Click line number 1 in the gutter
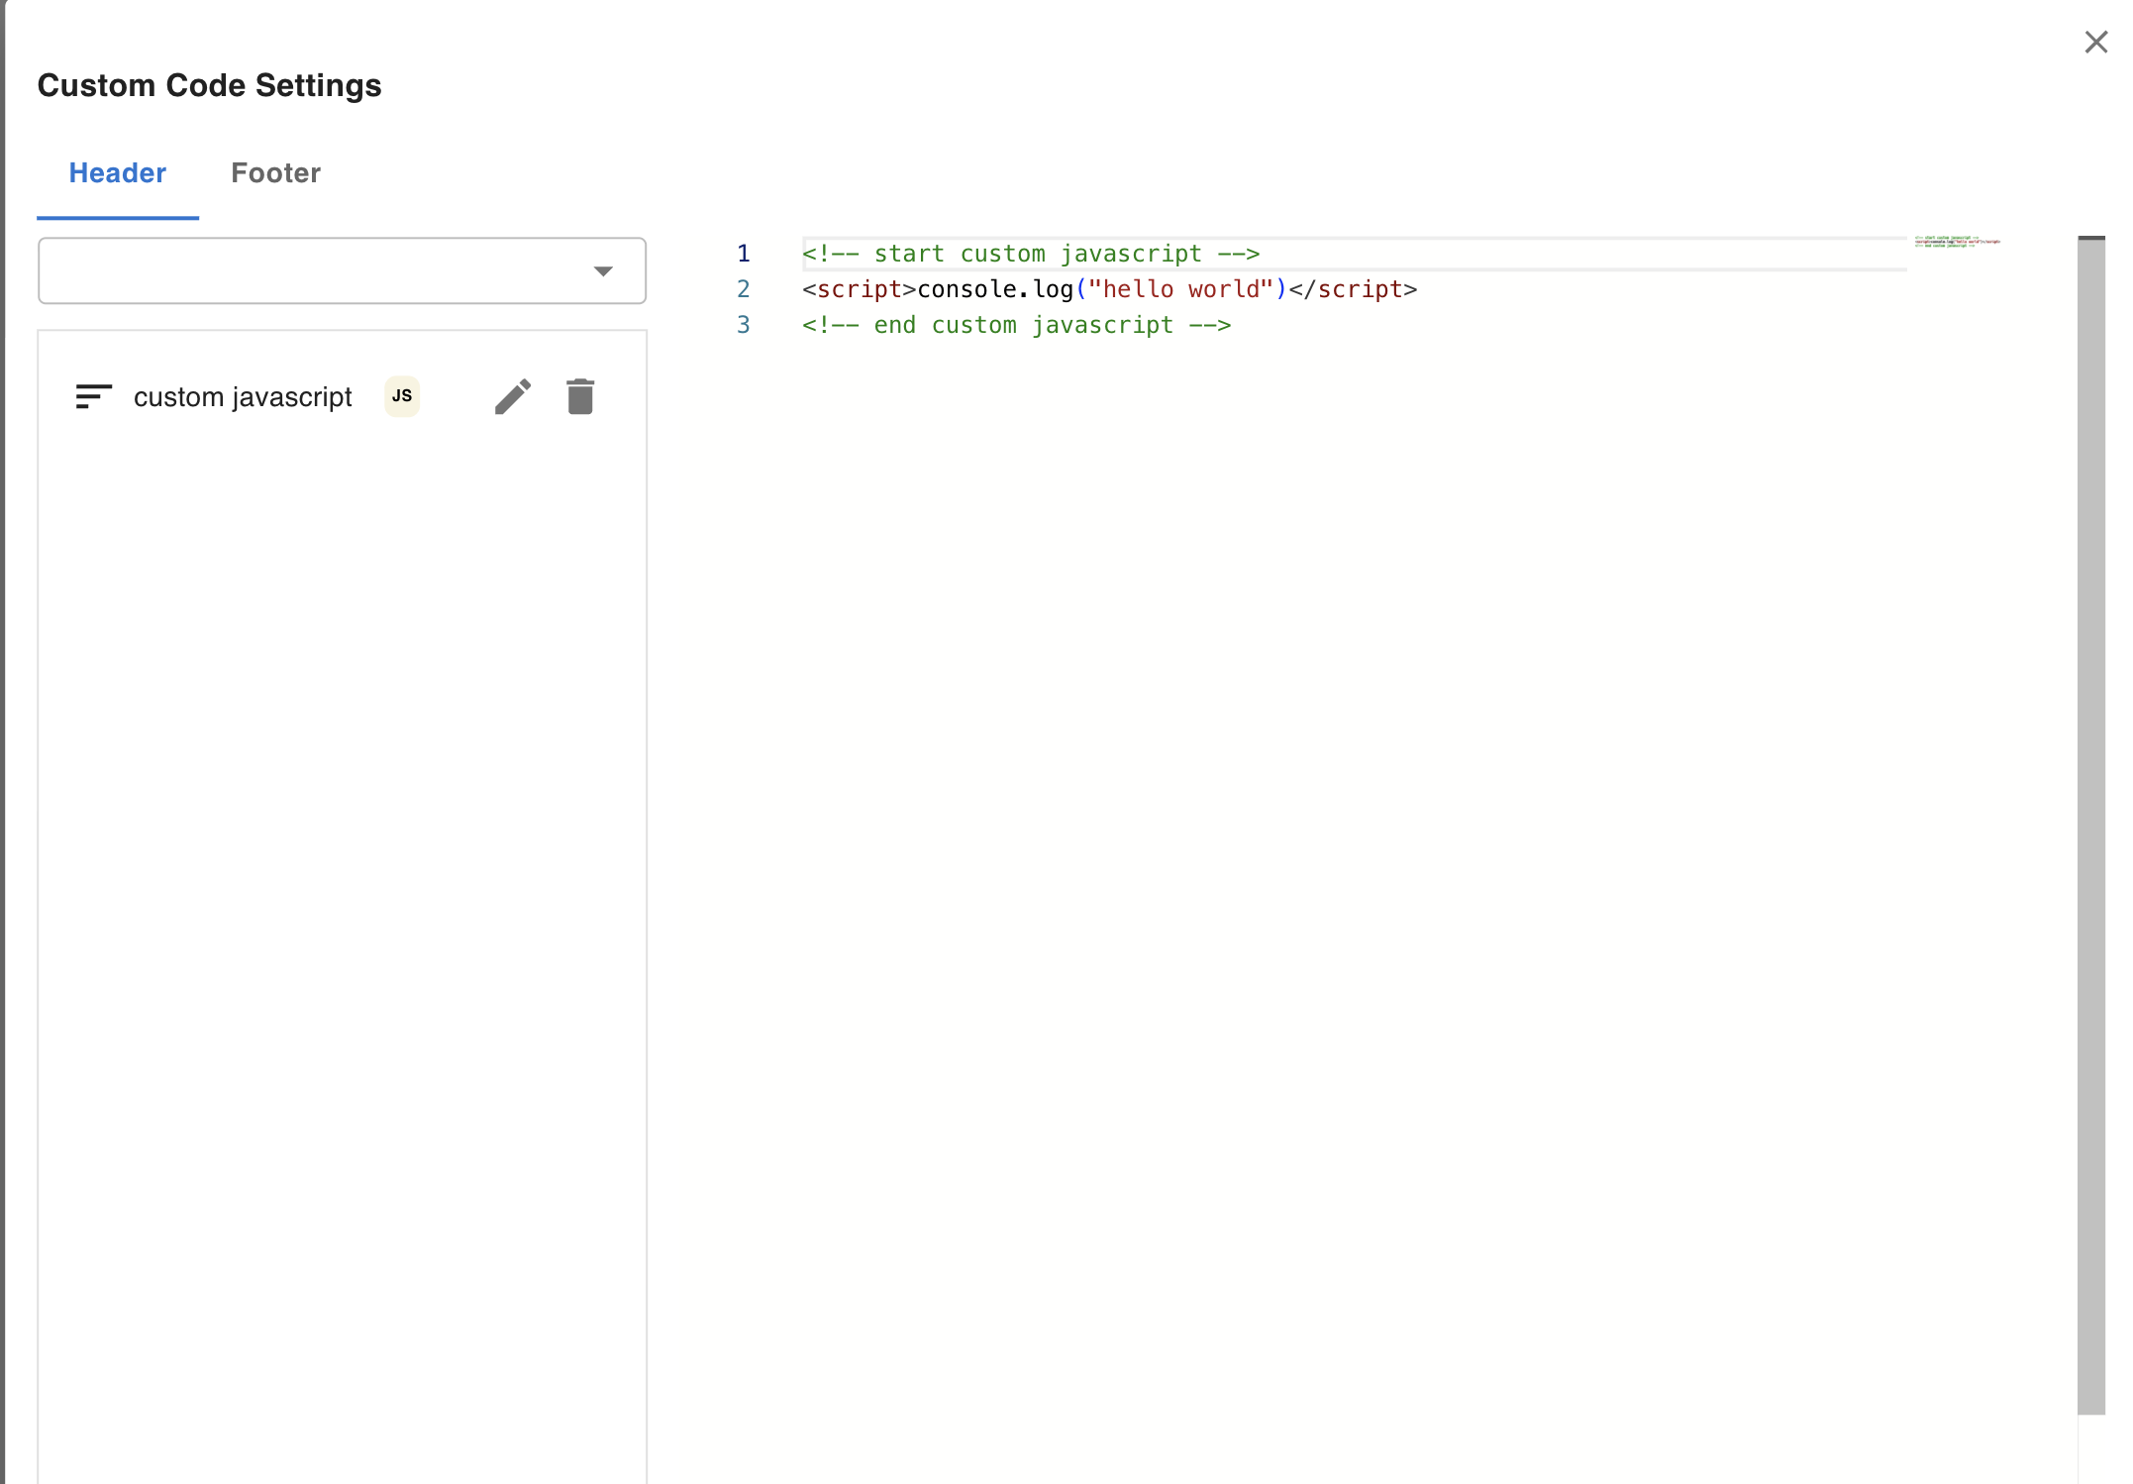 (743, 255)
